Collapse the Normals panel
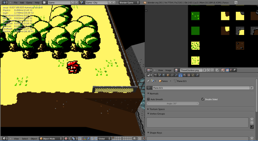 pyautogui.click(x=148, y=93)
